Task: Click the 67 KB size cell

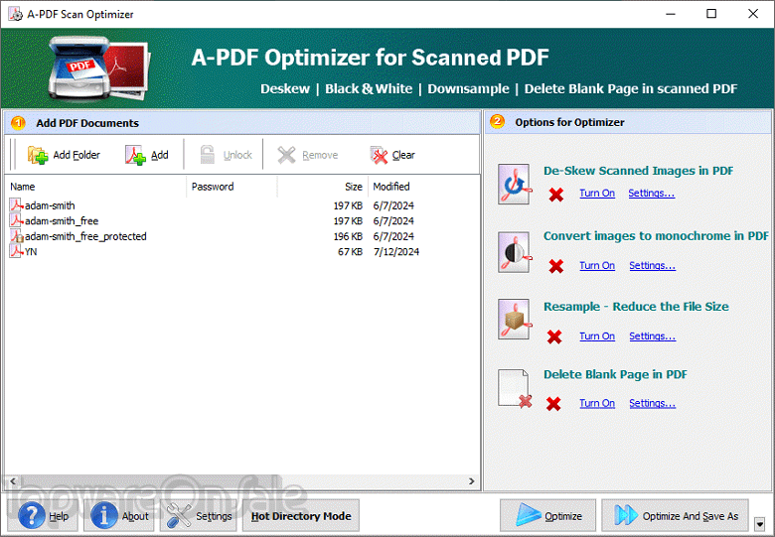Action: (x=350, y=252)
